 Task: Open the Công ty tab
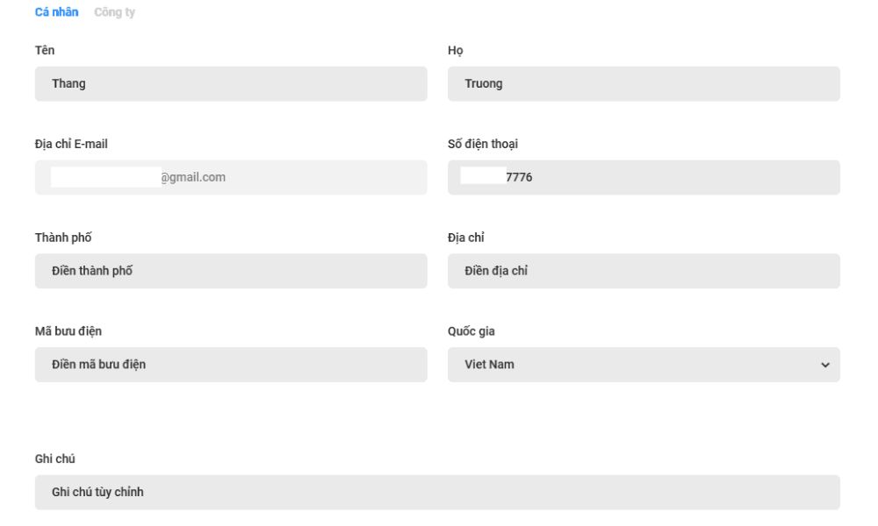(114, 12)
